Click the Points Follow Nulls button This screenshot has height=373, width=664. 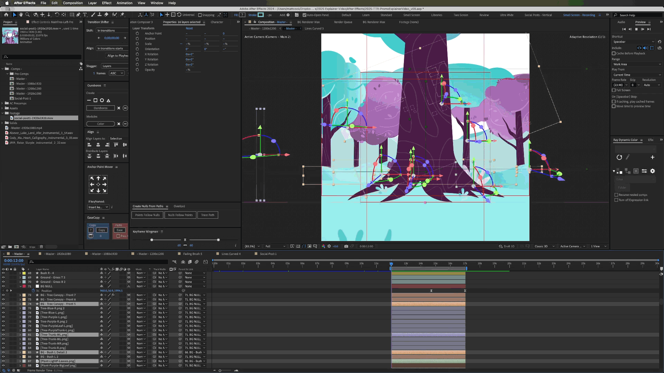click(147, 215)
